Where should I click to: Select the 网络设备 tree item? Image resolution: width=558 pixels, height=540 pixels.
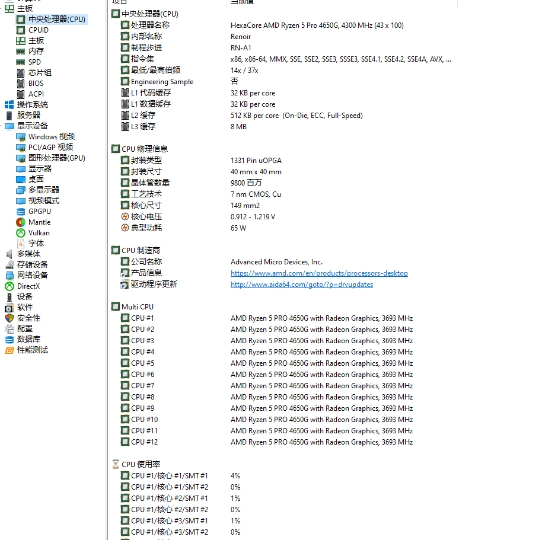click(x=32, y=276)
